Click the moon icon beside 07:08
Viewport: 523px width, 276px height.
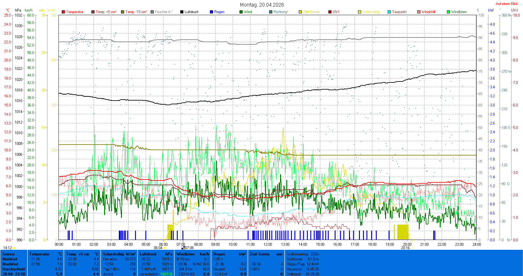(x=183, y=248)
